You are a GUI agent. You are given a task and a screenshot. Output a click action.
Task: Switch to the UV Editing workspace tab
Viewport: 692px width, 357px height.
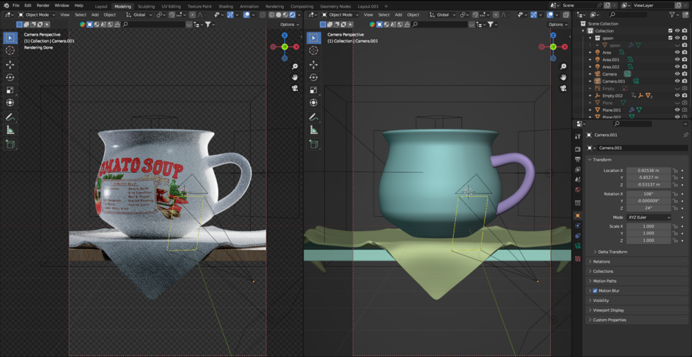[x=171, y=7]
